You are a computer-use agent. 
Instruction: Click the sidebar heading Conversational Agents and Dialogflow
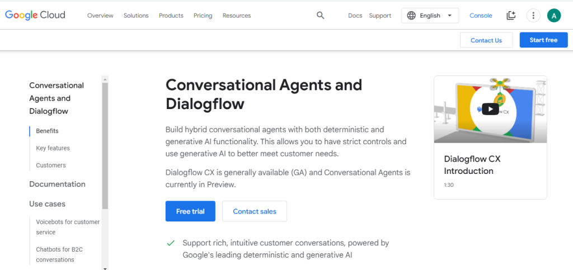57,98
